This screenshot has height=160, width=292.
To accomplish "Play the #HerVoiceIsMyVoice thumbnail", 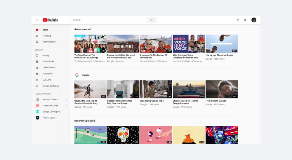I will [x=189, y=44].
